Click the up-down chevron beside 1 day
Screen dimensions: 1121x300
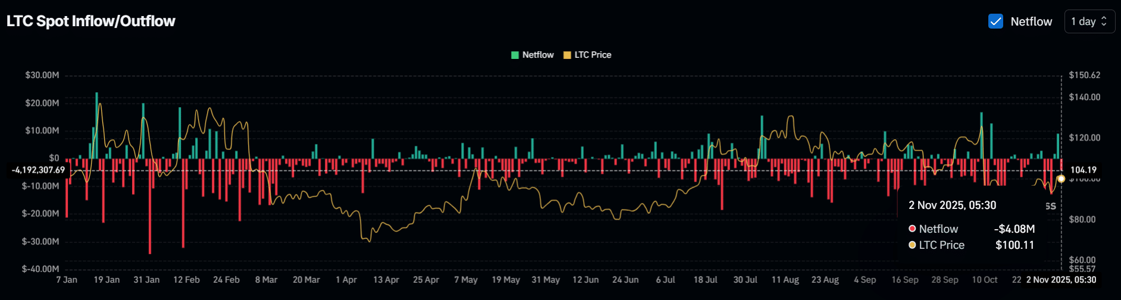[x=1104, y=21]
